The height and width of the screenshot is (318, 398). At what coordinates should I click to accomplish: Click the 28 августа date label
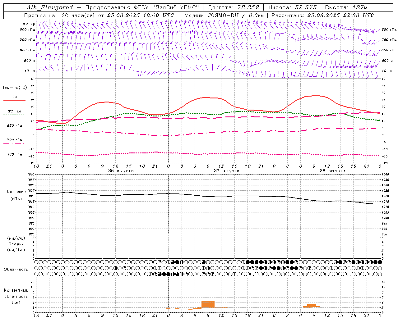coord(332,171)
